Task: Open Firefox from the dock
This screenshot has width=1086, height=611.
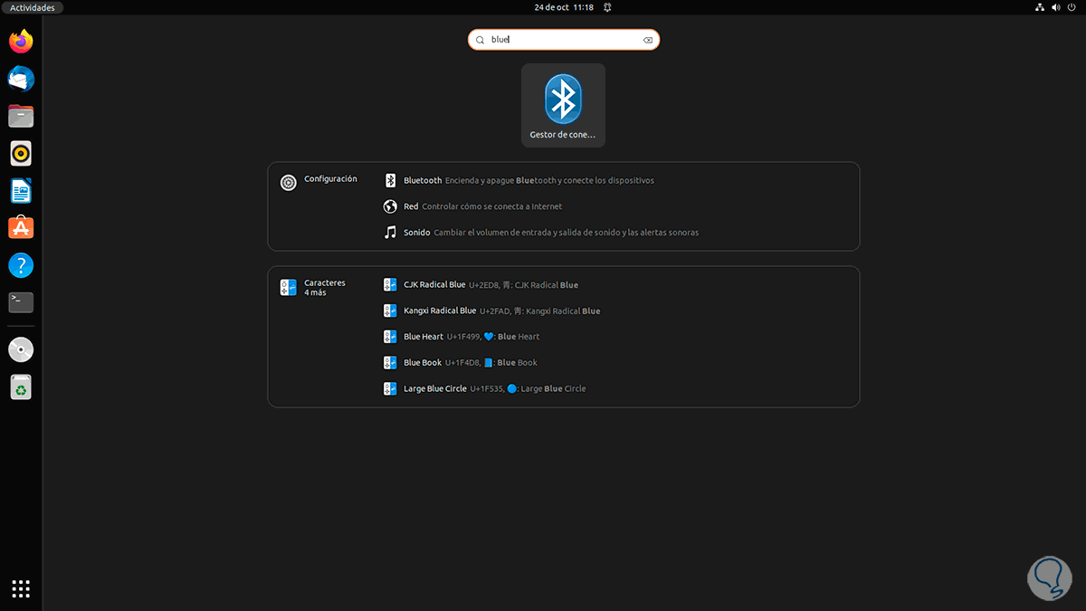Action: [21, 41]
